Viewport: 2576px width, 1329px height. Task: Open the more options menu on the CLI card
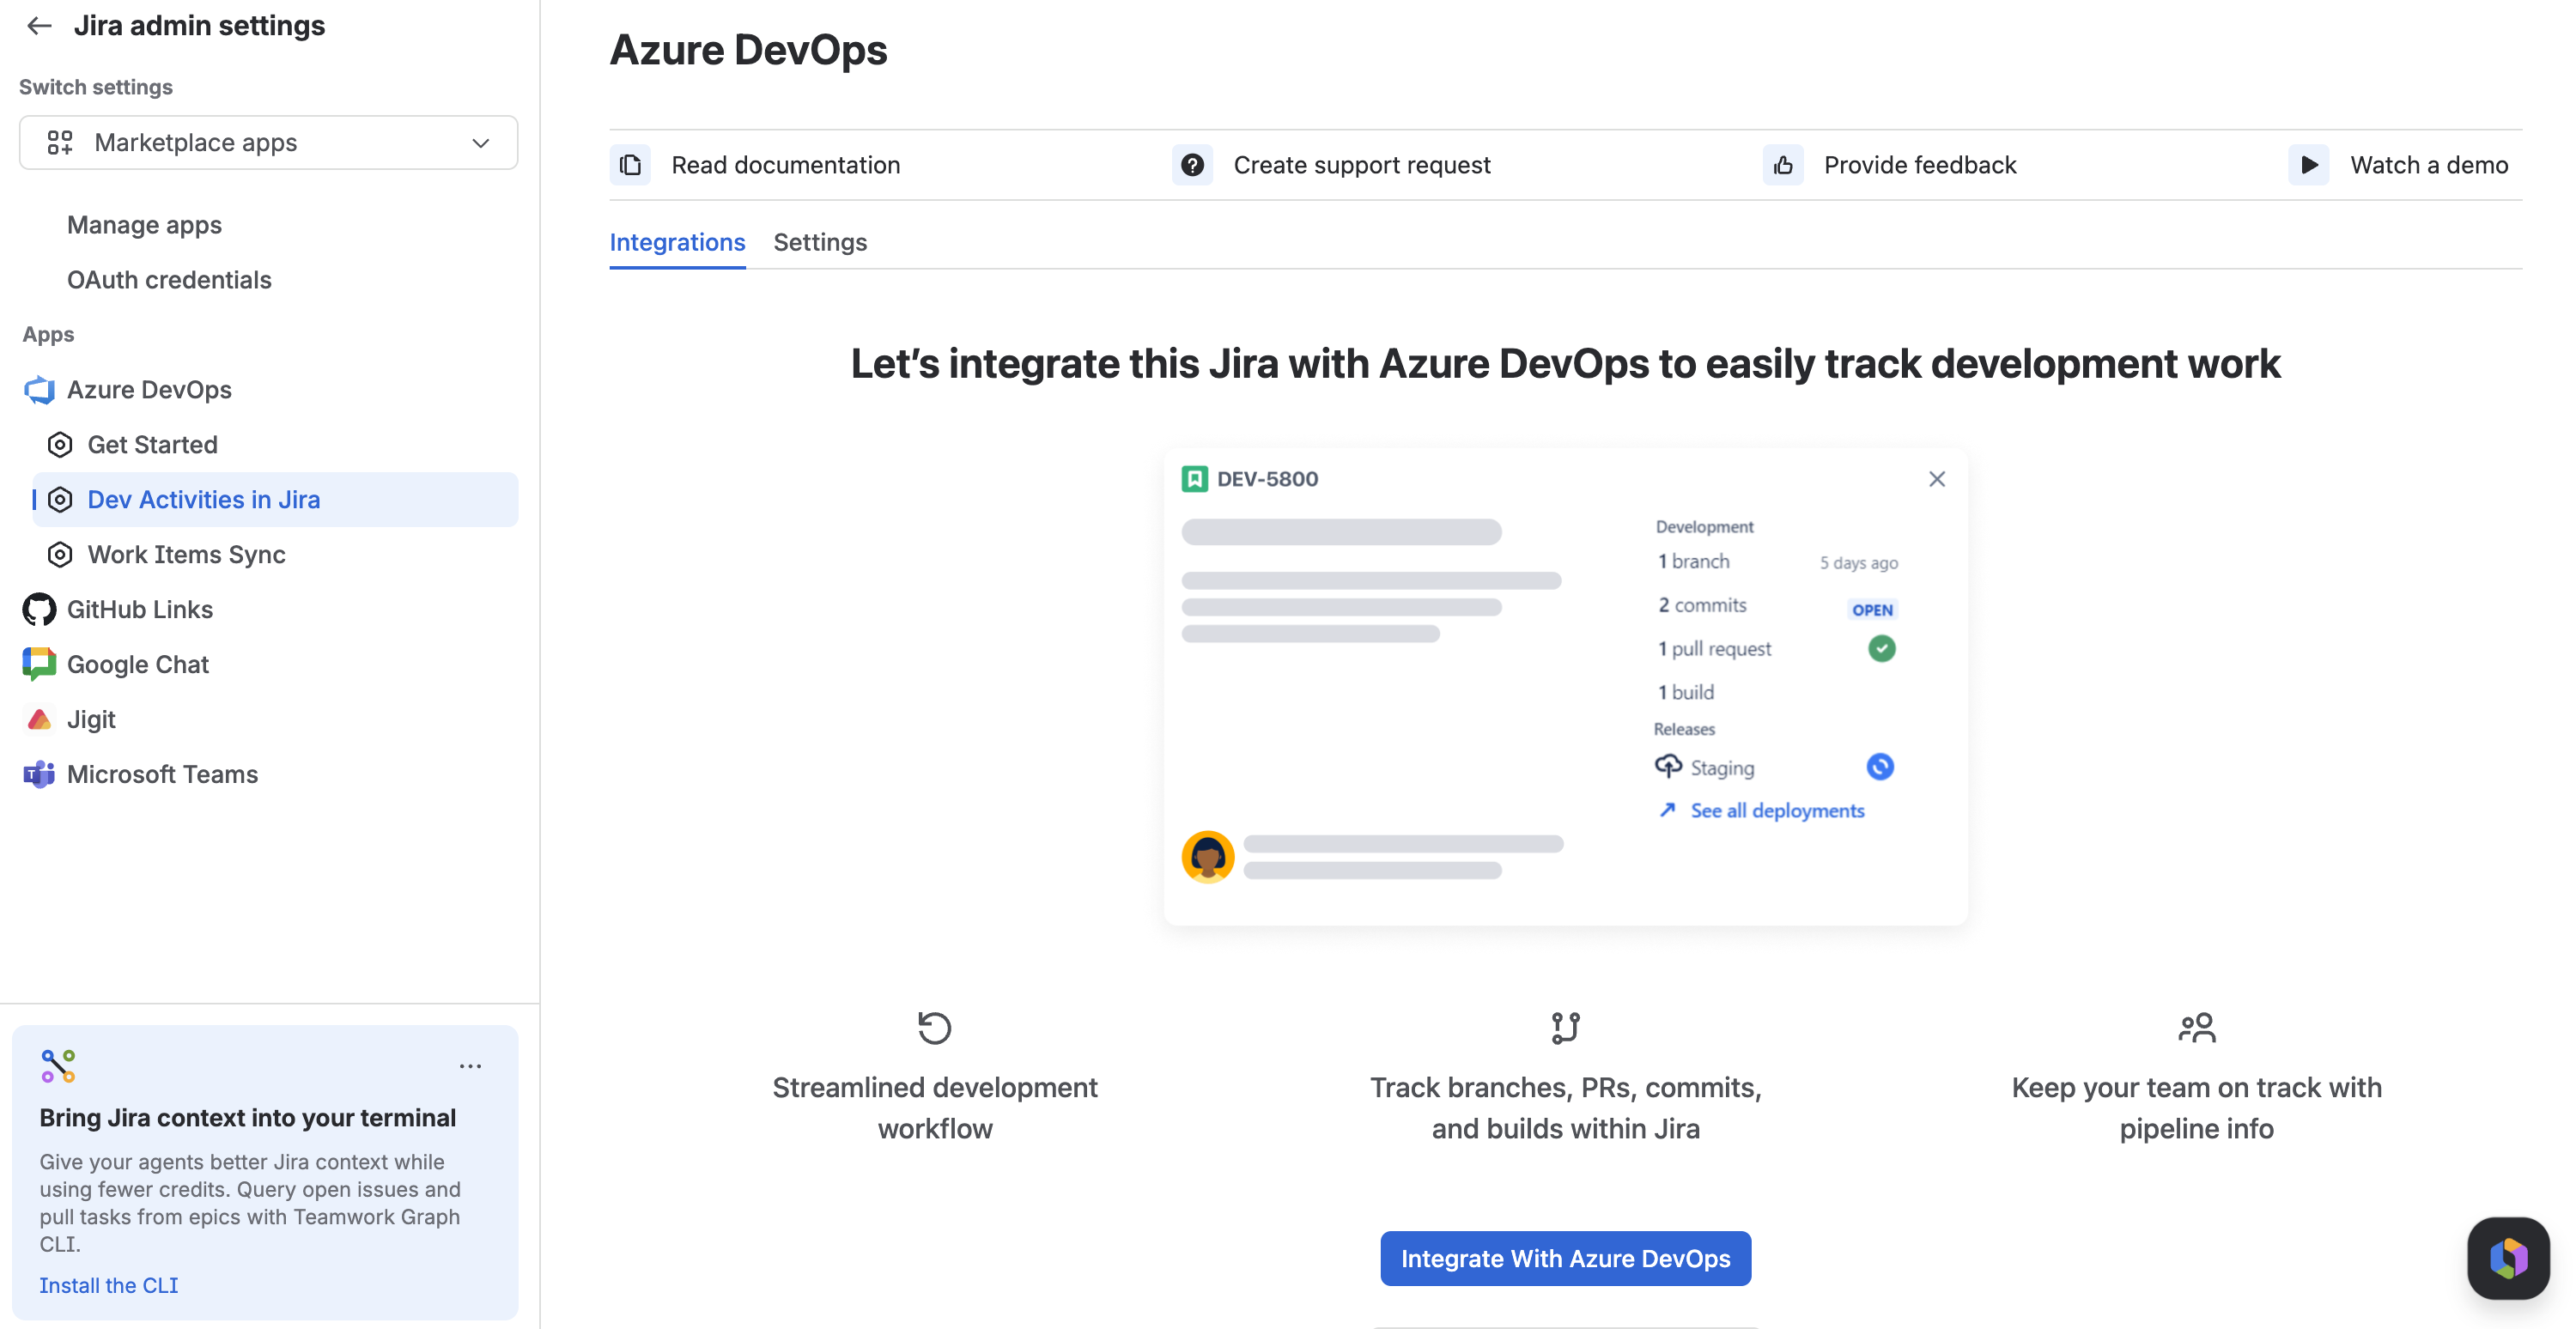pos(470,1067)
